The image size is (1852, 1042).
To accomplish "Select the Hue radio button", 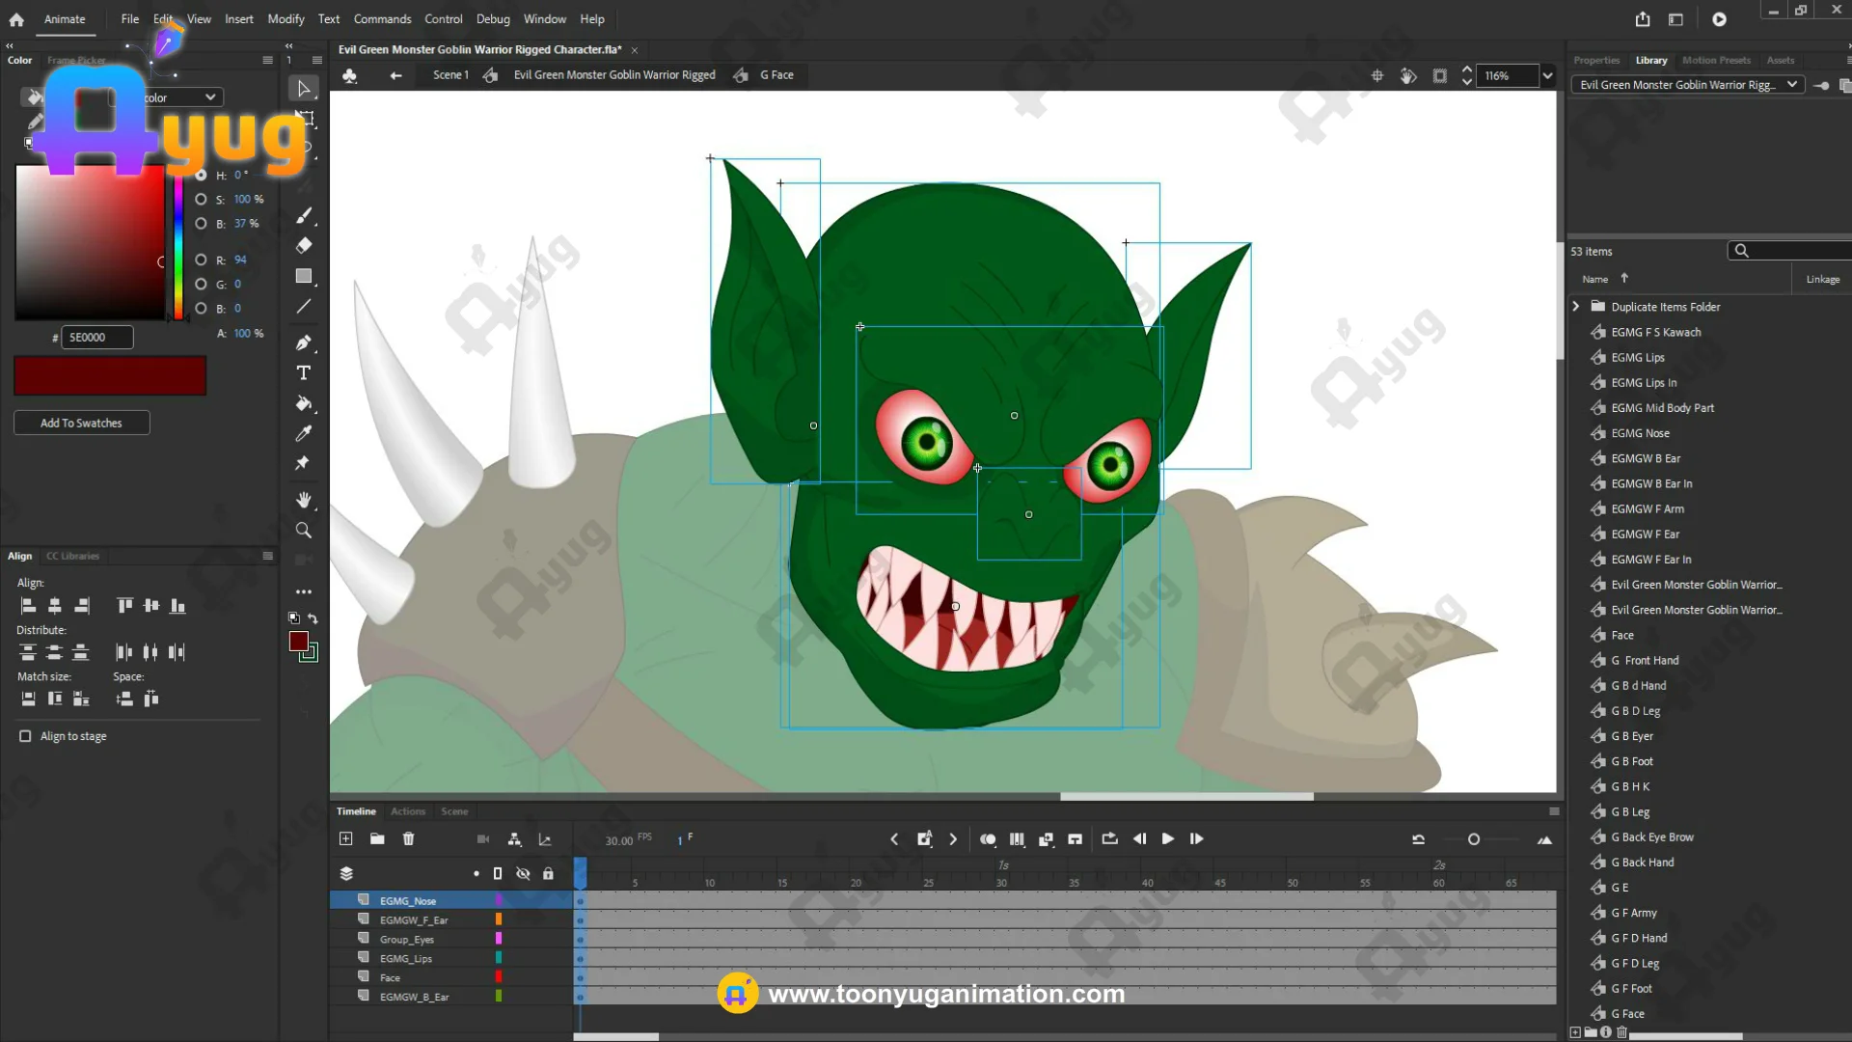I will tap(201, 176).
